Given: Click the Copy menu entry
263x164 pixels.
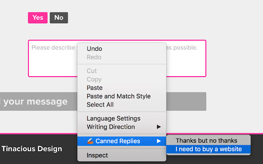Looking at the screenshot, I should point(94,79).
